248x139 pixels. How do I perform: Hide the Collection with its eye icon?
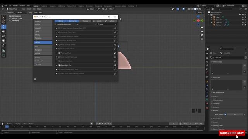pyautogui.click(x=243, y=15)
